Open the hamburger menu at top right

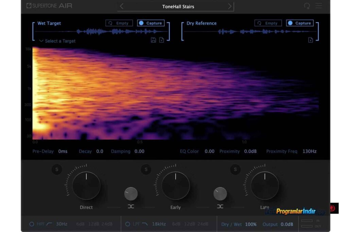[318, 6]
